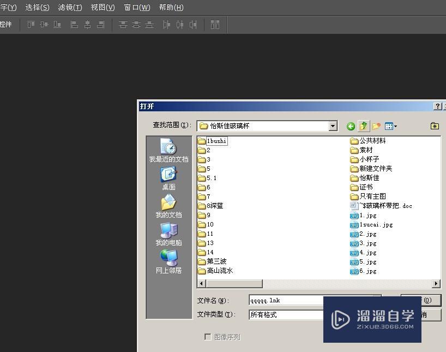Click the Up One Level folder icon
This screenshot has height=352, width=446.
(363, 126)
